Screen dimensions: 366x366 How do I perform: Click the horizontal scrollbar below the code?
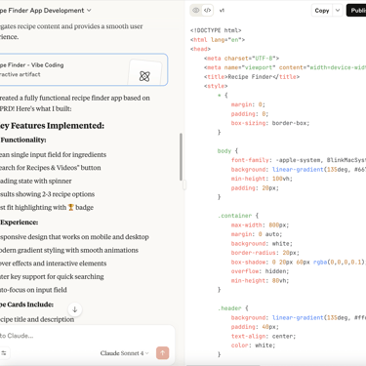[224, 365]
